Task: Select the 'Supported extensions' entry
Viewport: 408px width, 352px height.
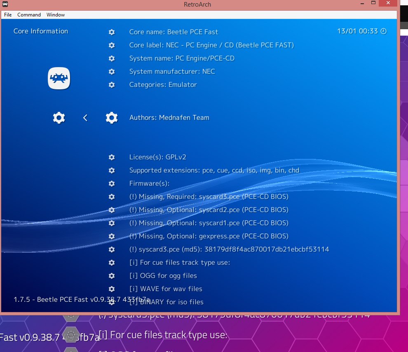Action: click(214, 170)
